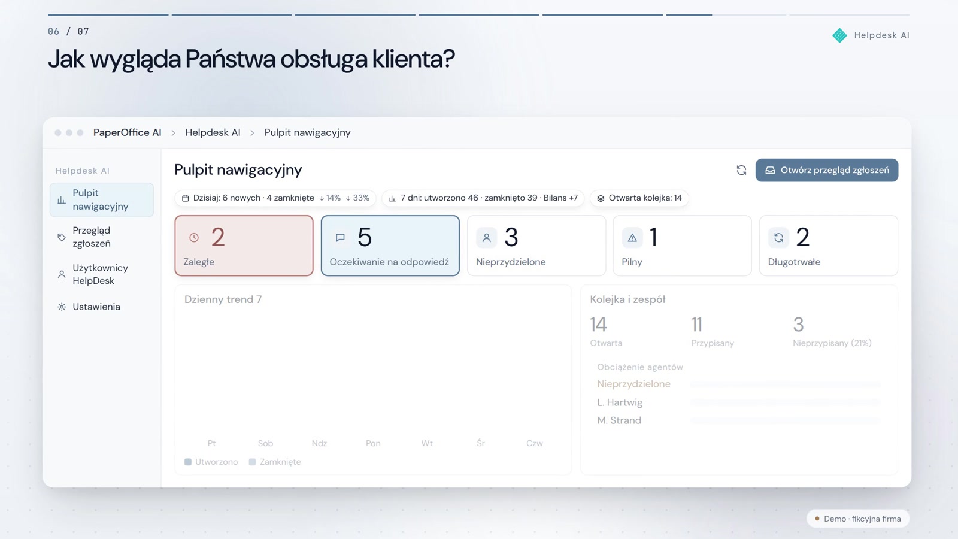958x539 pixels.
Task: Click the Zamknięte legend swatch
Action: [252, 462]
